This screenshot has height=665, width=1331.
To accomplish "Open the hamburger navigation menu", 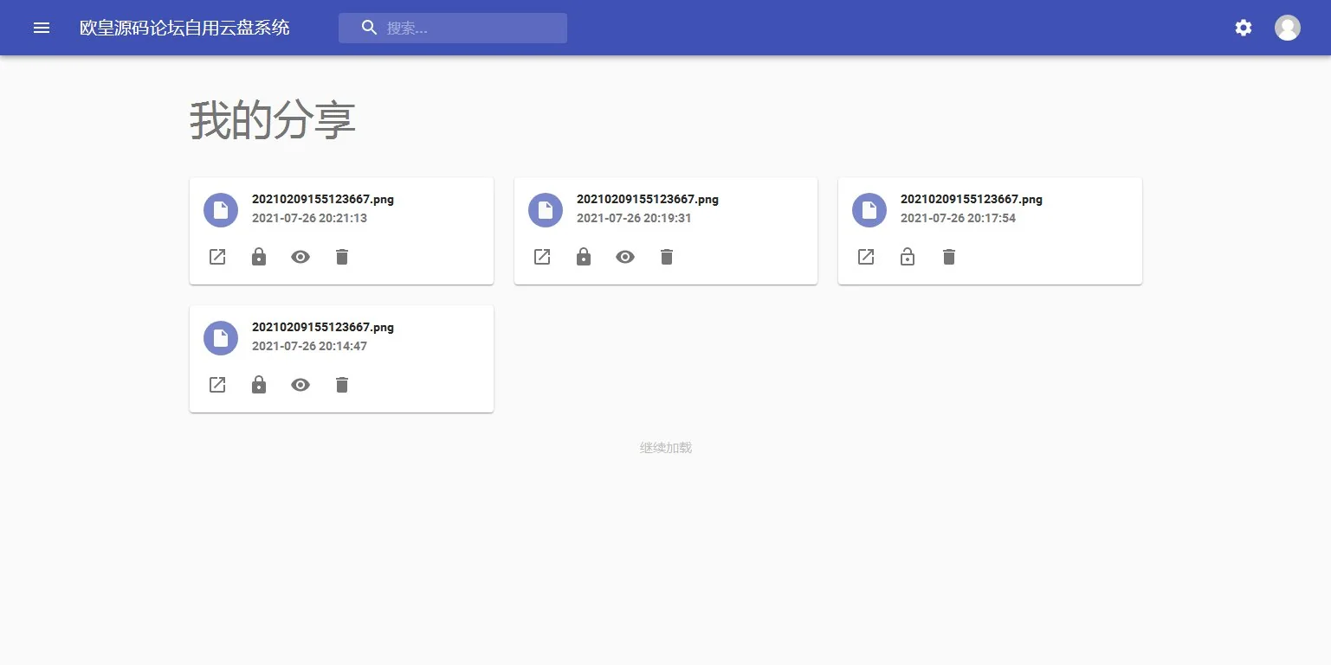I will [x=42, y=28].
